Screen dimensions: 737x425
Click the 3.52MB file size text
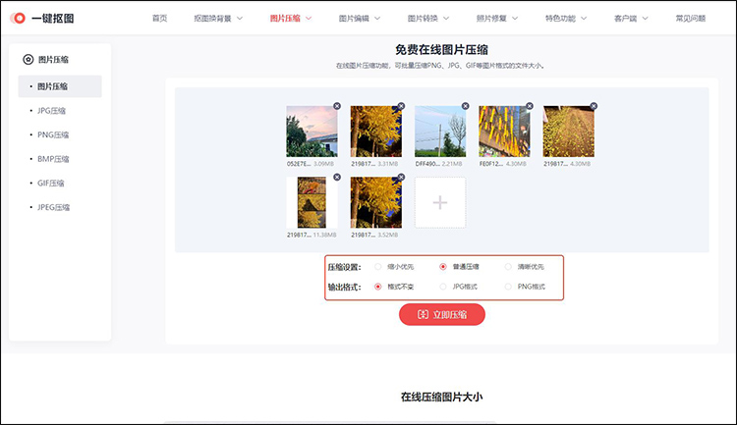[x=388, y=235]
